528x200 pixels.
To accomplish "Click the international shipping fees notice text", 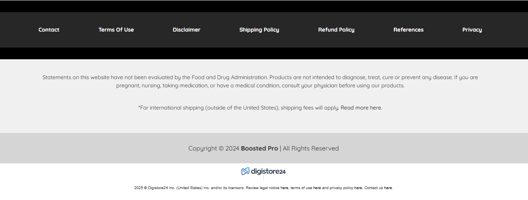I will (239, 108).
